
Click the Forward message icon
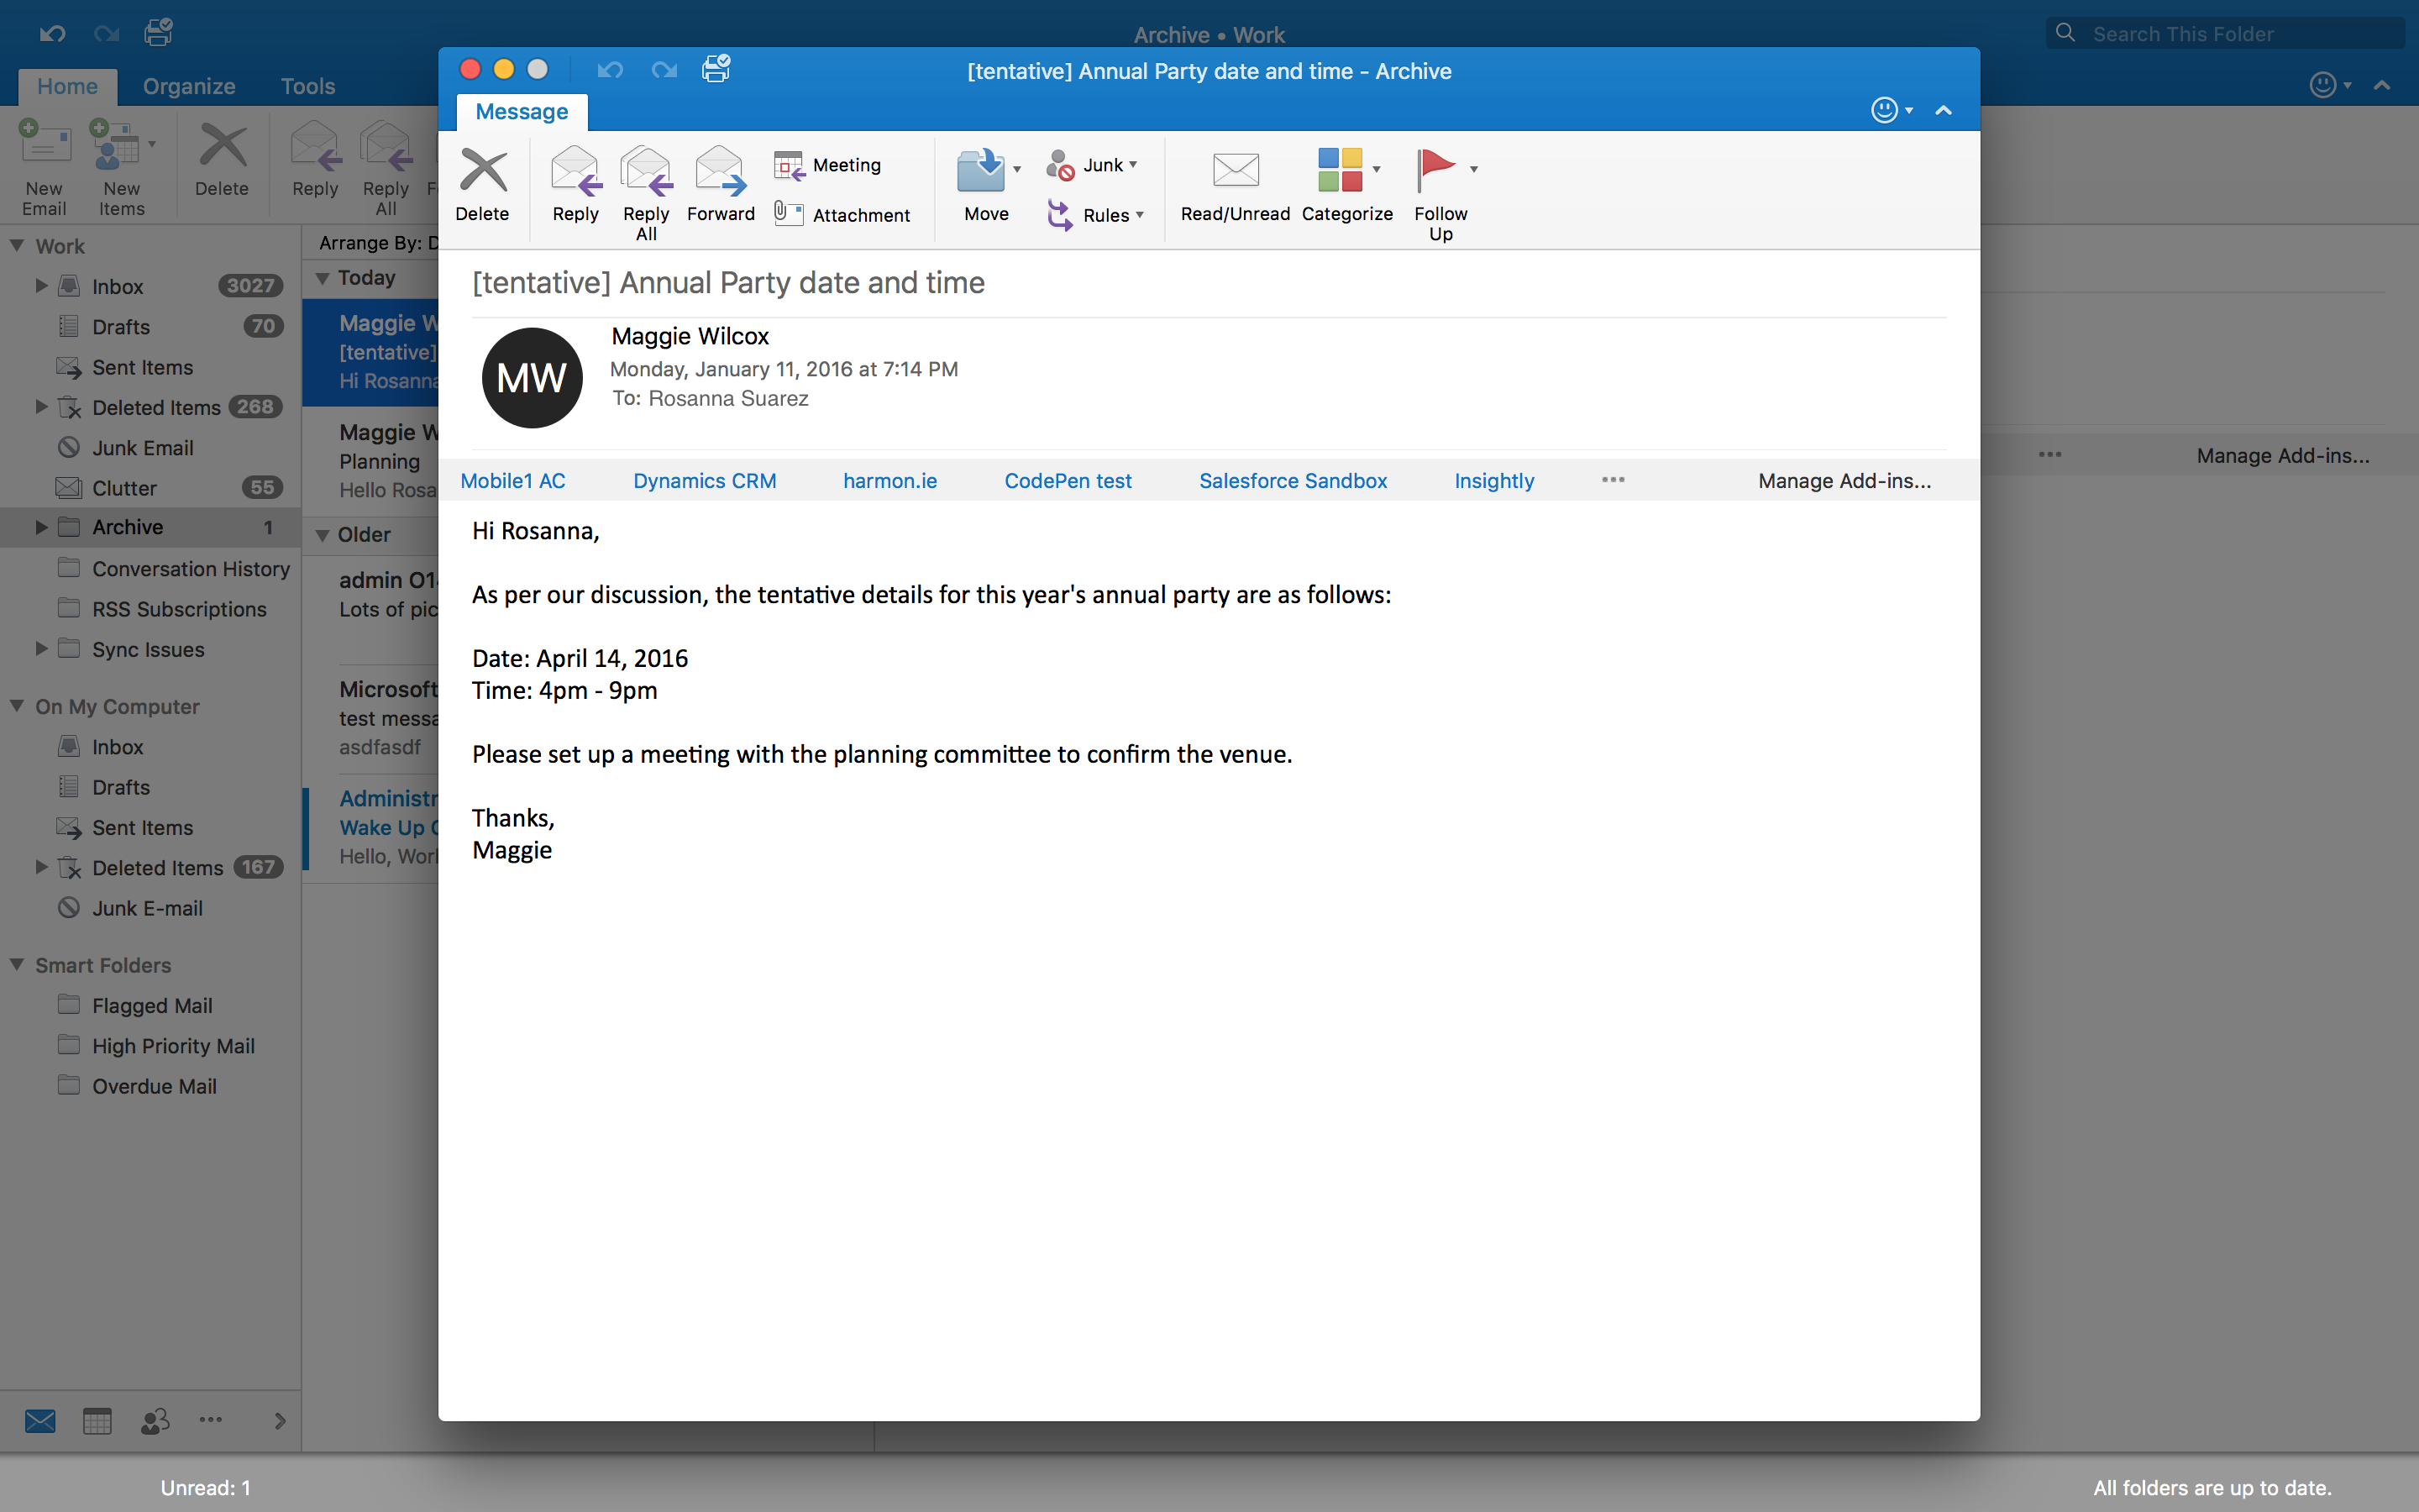[719, 183]
